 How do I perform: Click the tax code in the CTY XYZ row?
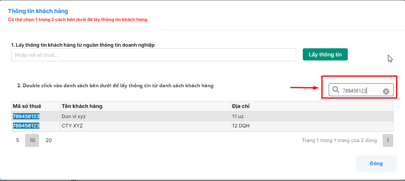click(x=26, y=126)
